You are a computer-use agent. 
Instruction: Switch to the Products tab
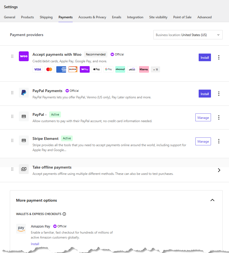click(27, 17)
